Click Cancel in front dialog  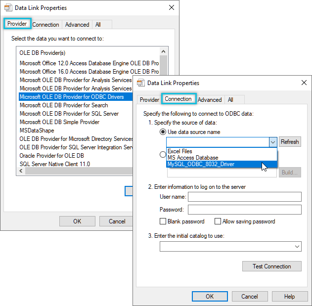250,297
